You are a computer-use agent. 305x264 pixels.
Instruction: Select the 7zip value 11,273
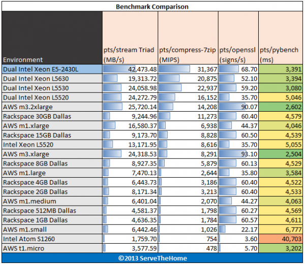point(188,116)
